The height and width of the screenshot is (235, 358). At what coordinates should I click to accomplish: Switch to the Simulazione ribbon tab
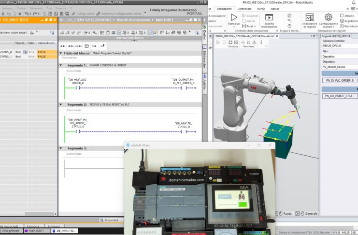click(x=224, y=9)
